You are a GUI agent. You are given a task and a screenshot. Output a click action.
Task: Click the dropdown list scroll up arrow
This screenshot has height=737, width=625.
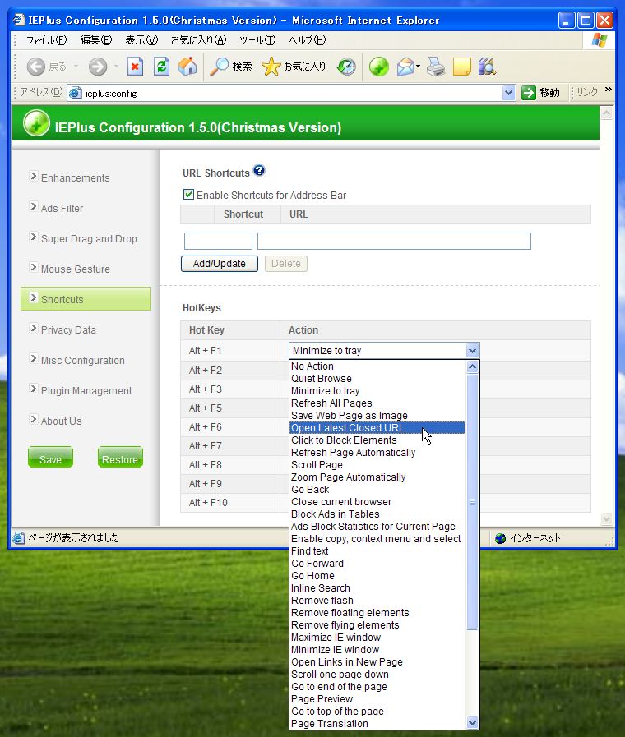(472, 367)
